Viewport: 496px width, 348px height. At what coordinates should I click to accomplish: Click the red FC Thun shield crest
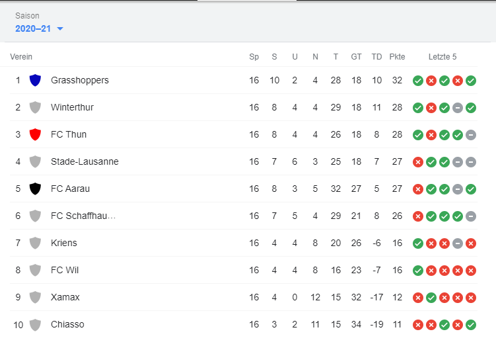[35, 134]
